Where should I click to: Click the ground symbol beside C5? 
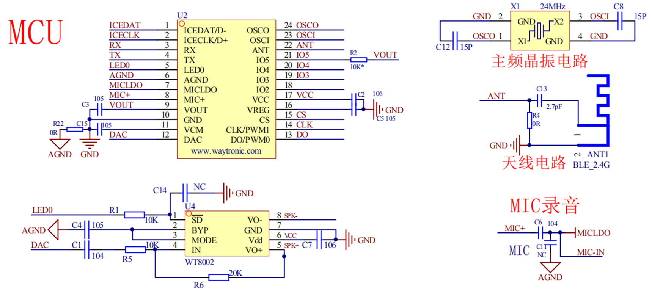tap(378, 110)
